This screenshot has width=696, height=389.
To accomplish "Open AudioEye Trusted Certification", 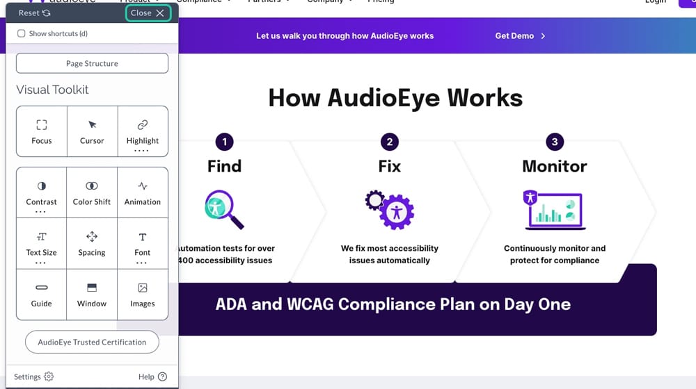I will click(x=92, y=342).
